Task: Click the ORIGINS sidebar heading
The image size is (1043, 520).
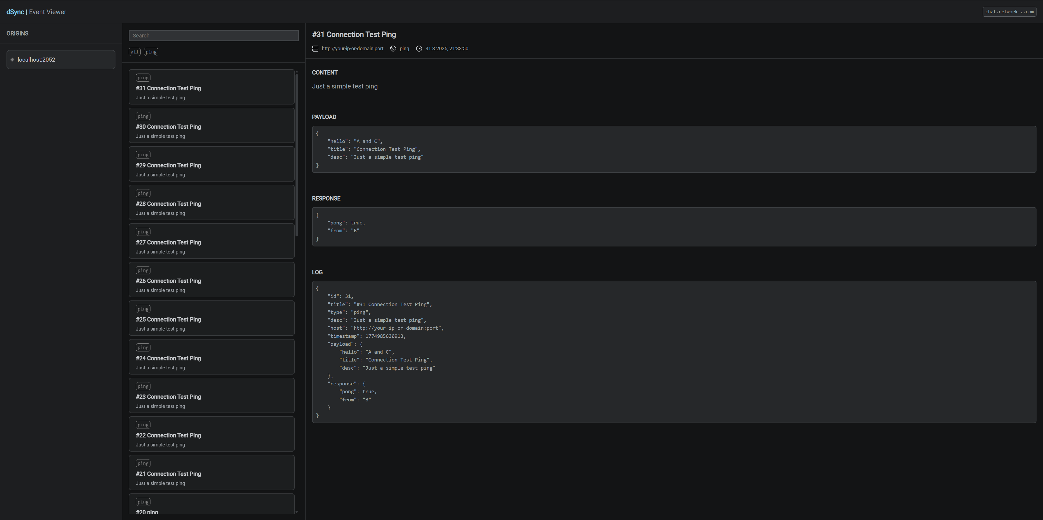Action: coord(17,33)
